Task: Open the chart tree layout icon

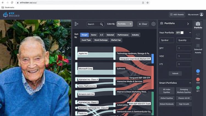Action: (x=76, y=24)
